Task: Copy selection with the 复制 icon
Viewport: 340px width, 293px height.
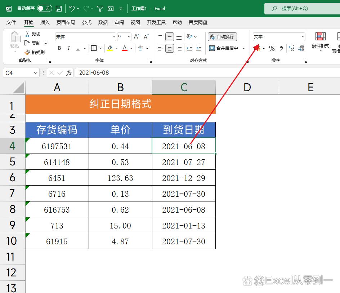Action: [27, 43]
